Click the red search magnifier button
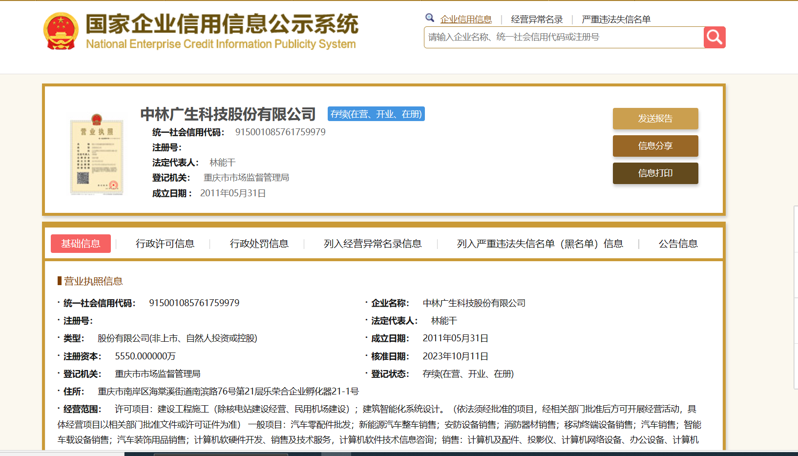798x456 pixels. click(x=714, y=37)
